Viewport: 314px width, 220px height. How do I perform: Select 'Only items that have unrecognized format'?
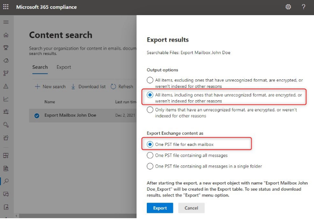pos(150,110)
